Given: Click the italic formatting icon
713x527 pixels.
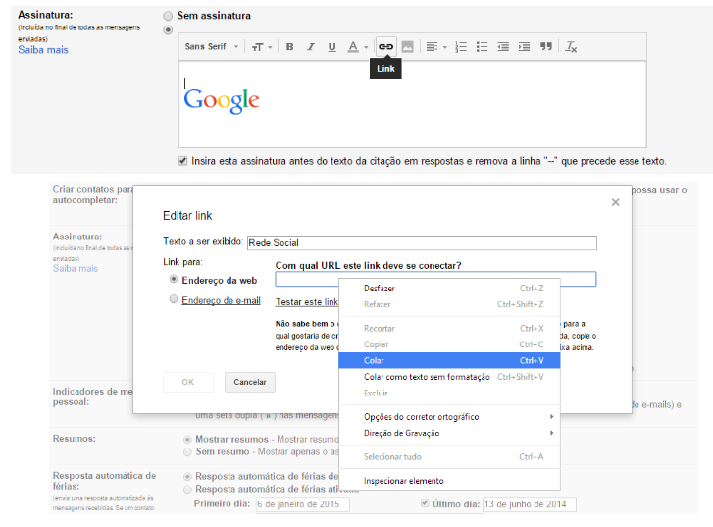Looking at the screenshot, I should pyautogui.click(x=311, y=47).
